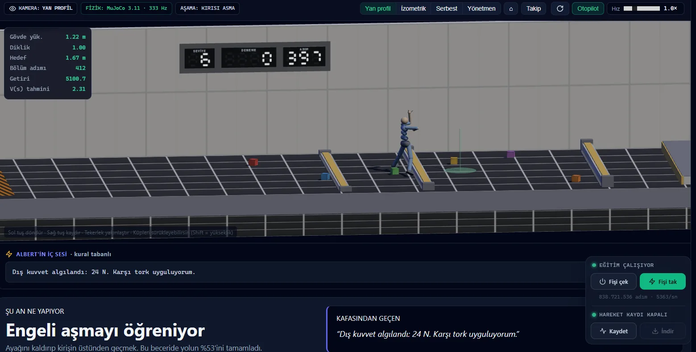
Task: Click the kural tabanlı label
Action: pyautogui.click(x=92, y=254)
